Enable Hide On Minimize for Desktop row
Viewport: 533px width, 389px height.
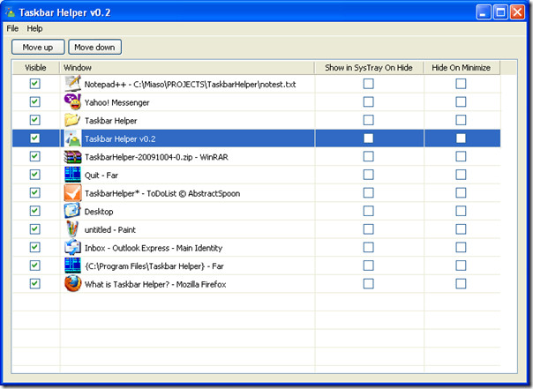click(x=461, y=211)
